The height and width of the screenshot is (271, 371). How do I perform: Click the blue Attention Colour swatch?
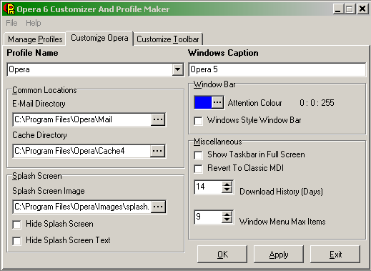click(x=203, y=103)
